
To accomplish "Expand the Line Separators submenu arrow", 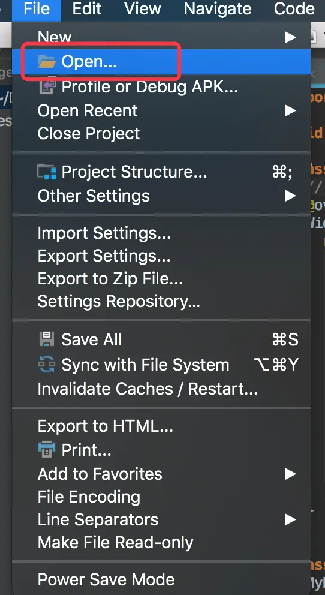I will coord(290,519).
